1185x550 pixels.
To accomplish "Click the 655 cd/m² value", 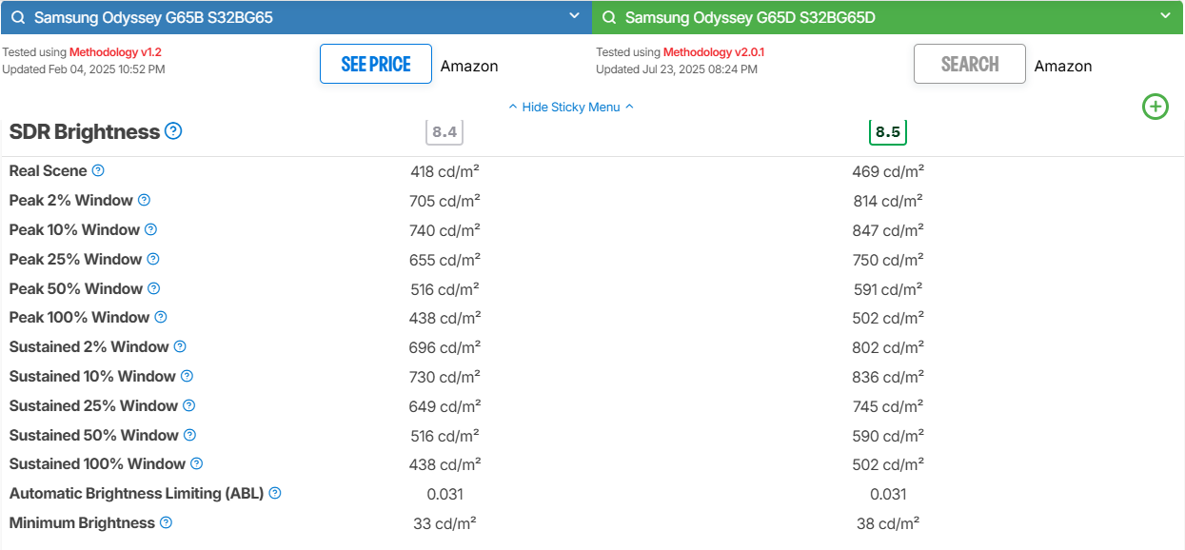I will (x=444, y=260).
